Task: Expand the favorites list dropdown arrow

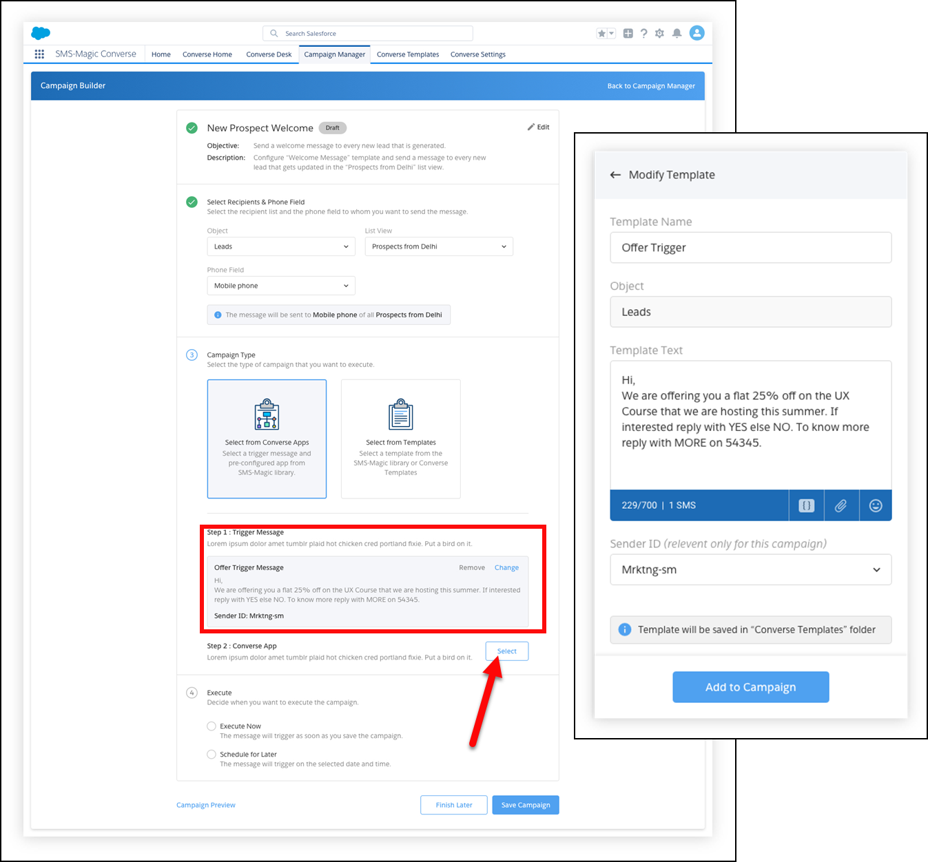Action: tap(611, 33)
